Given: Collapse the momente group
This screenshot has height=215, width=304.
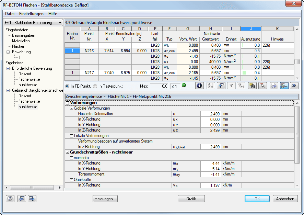Looking at the screenshot, I should click(72, 158).
